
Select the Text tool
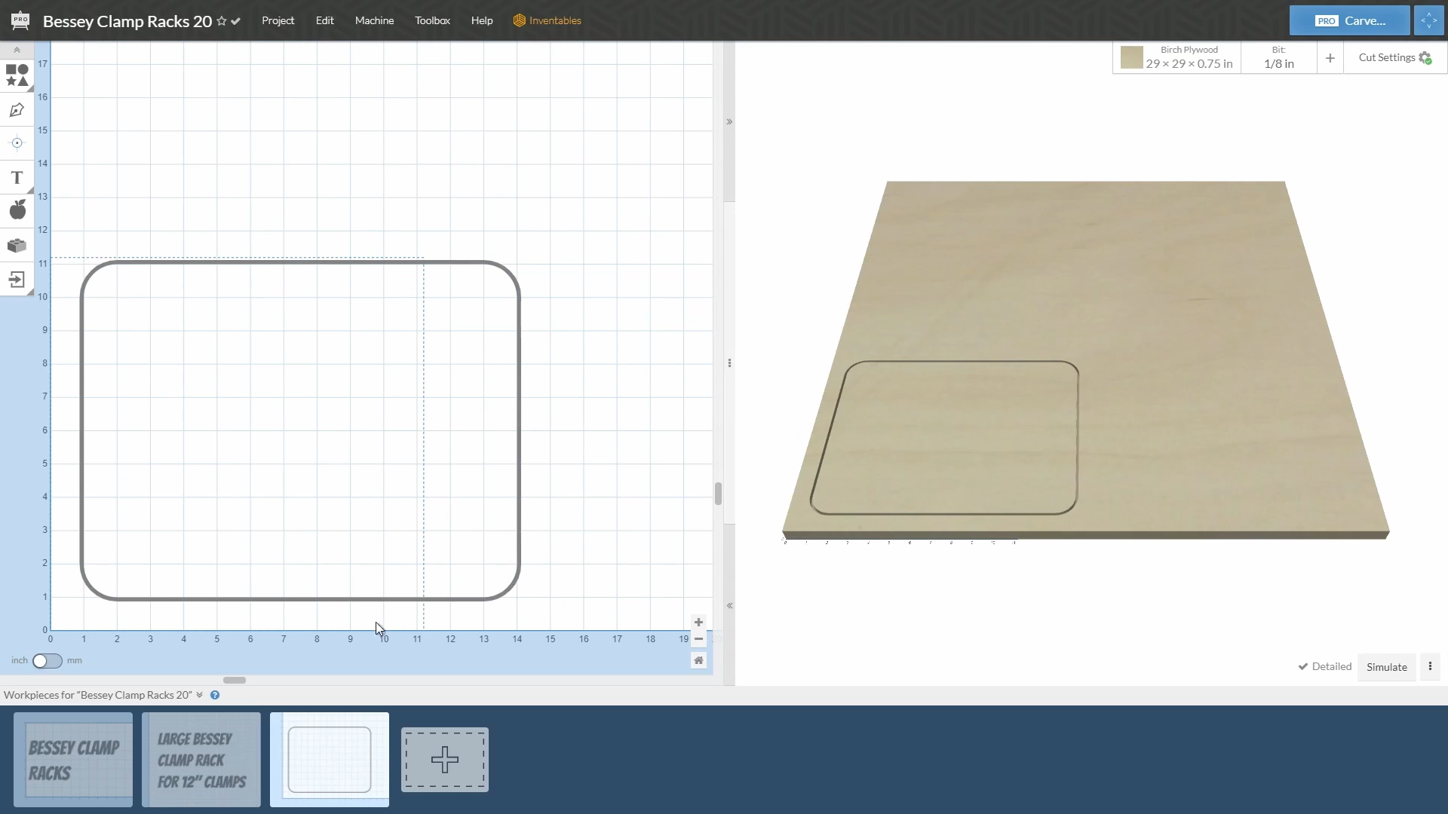click(17, 178)
